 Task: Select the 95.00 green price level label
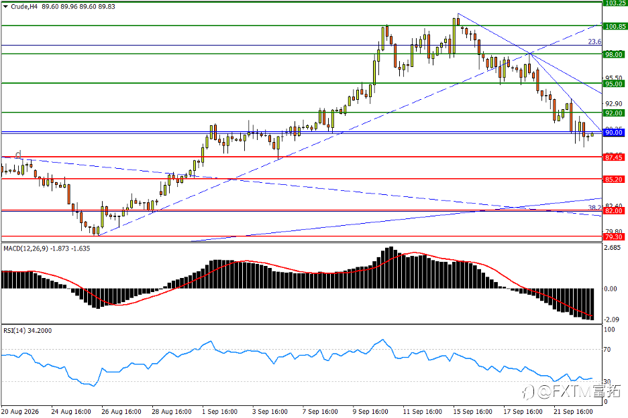coord(614,84)
